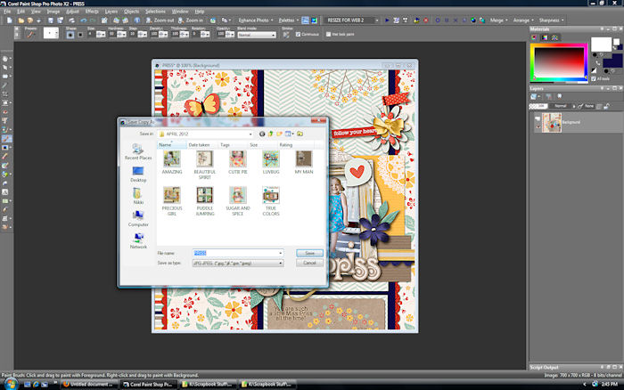Click the Frame tab icon in Materials palette
Screen dimensions: 624x390
(534, 37)
